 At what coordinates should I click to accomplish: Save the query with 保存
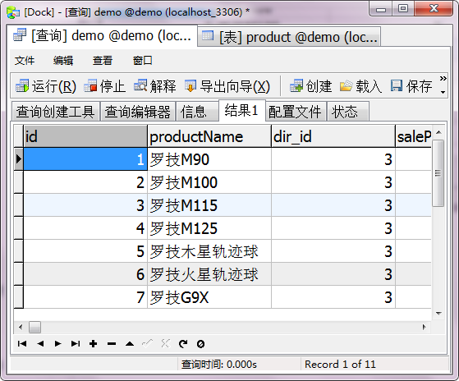[x=411, y=86]
